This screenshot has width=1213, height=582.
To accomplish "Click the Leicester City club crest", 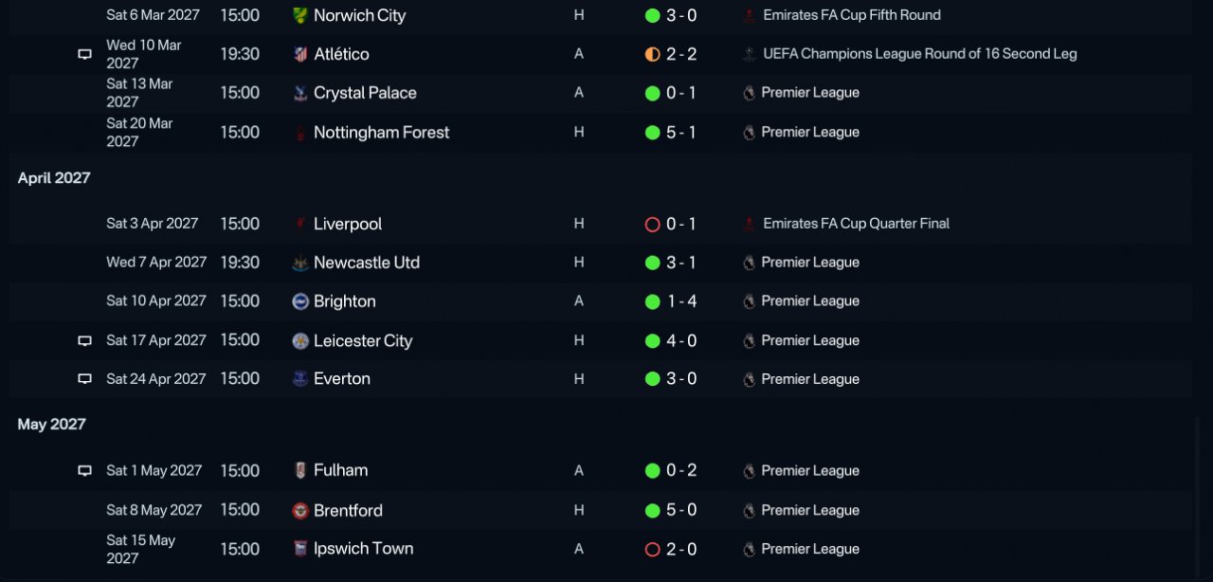I will coord(300,340).
